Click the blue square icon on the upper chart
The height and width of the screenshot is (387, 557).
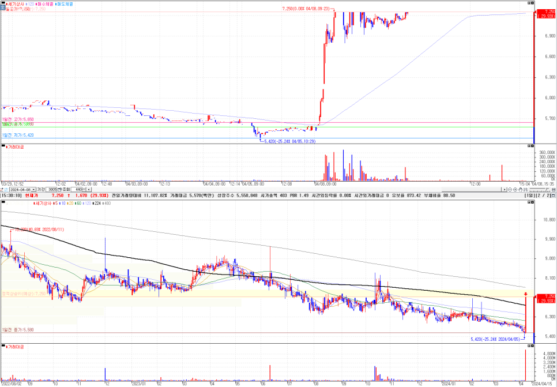[3, 8]
